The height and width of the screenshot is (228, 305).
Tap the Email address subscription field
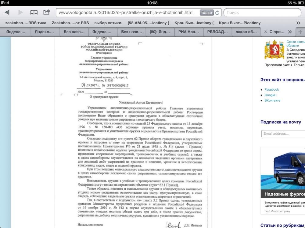pyautogui.click(x=283, y=133)
